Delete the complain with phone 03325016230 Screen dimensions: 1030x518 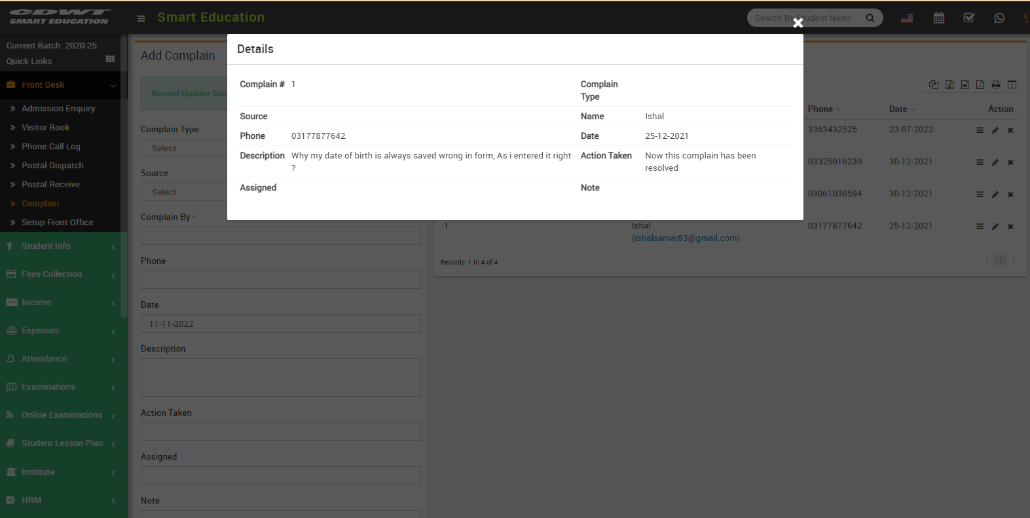(1010, 162)
